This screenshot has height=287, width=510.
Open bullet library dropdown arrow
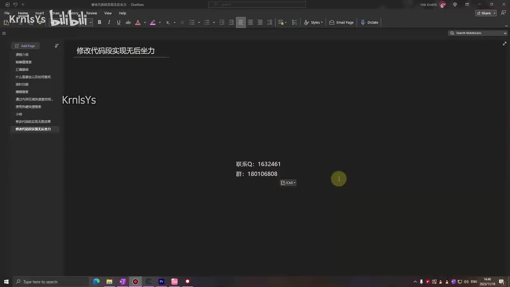click(x=199, y=22)
